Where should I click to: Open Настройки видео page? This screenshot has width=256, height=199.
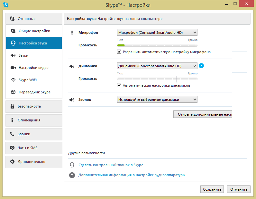coord(34,68)
